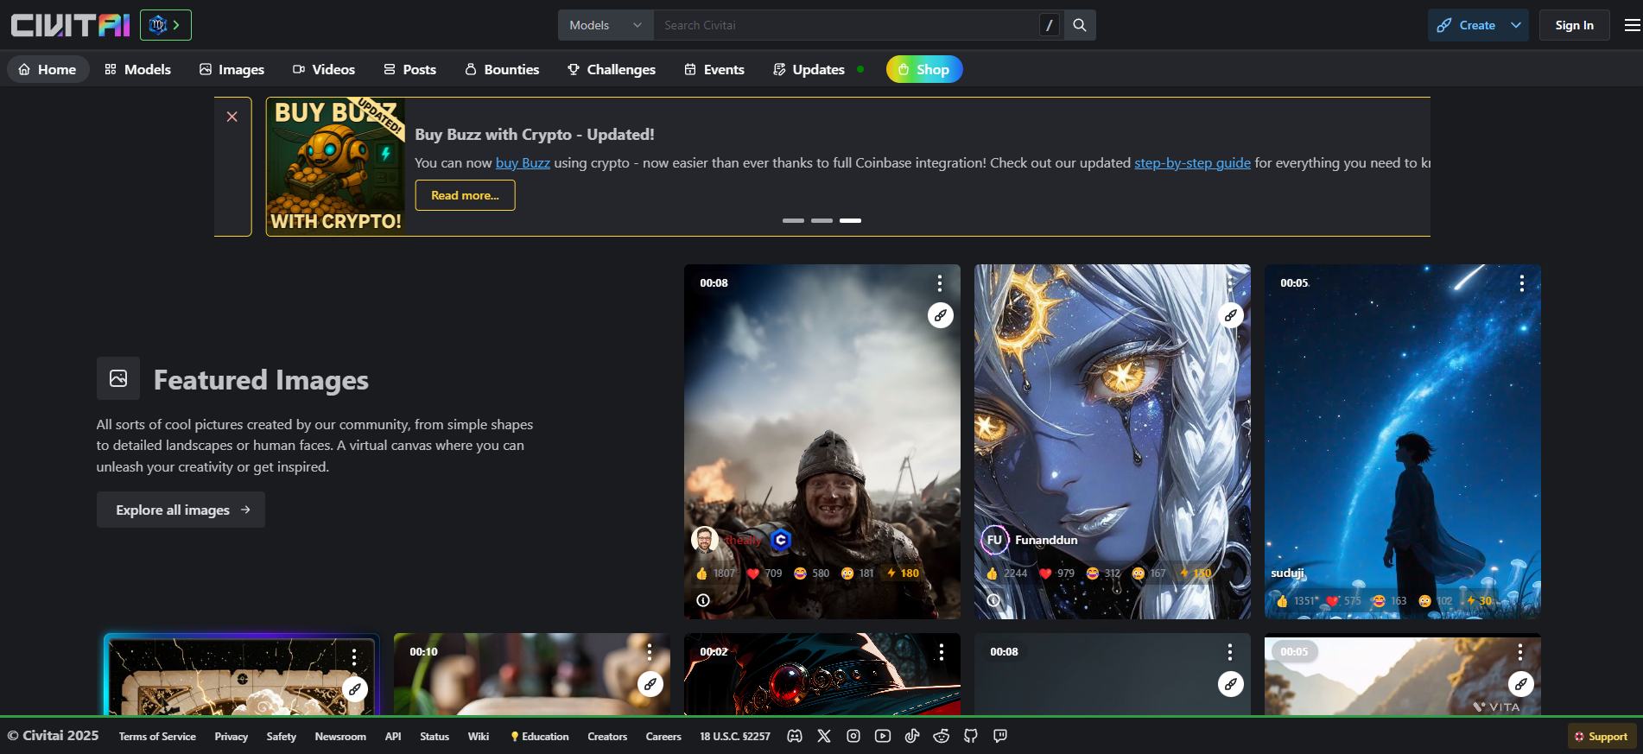1643x754 pixels.
Task: Click remix brush icon on Funanddun image
Action: 1231,315
